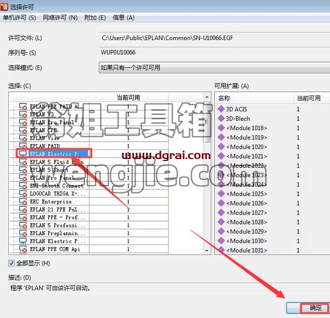Click the diamond icon next to Module 1028

coord(221,222)
